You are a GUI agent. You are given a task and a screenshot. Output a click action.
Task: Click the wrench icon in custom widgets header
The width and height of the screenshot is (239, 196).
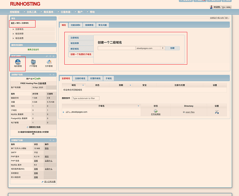point(47,56)
